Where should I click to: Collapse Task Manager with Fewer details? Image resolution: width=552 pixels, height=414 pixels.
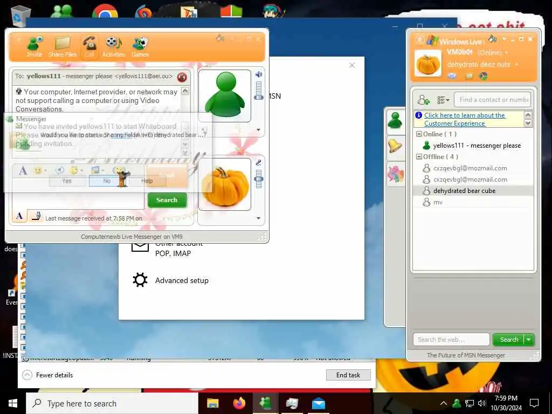pyautogui.click(x=48, y=375)
